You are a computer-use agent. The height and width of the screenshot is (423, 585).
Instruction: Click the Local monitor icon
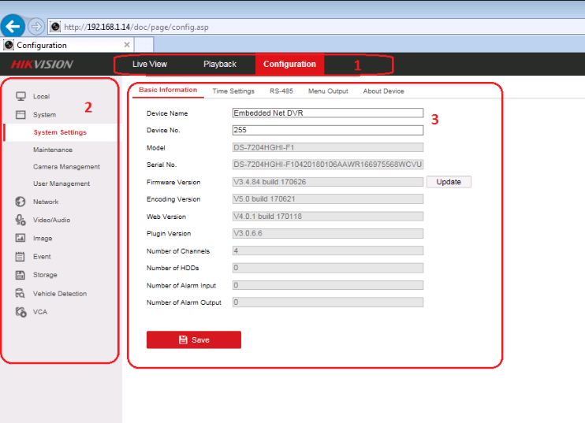pyautogui.click(x=20, y=96)
